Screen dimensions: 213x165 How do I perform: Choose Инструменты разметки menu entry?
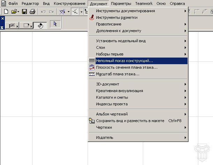pos(138,18)
